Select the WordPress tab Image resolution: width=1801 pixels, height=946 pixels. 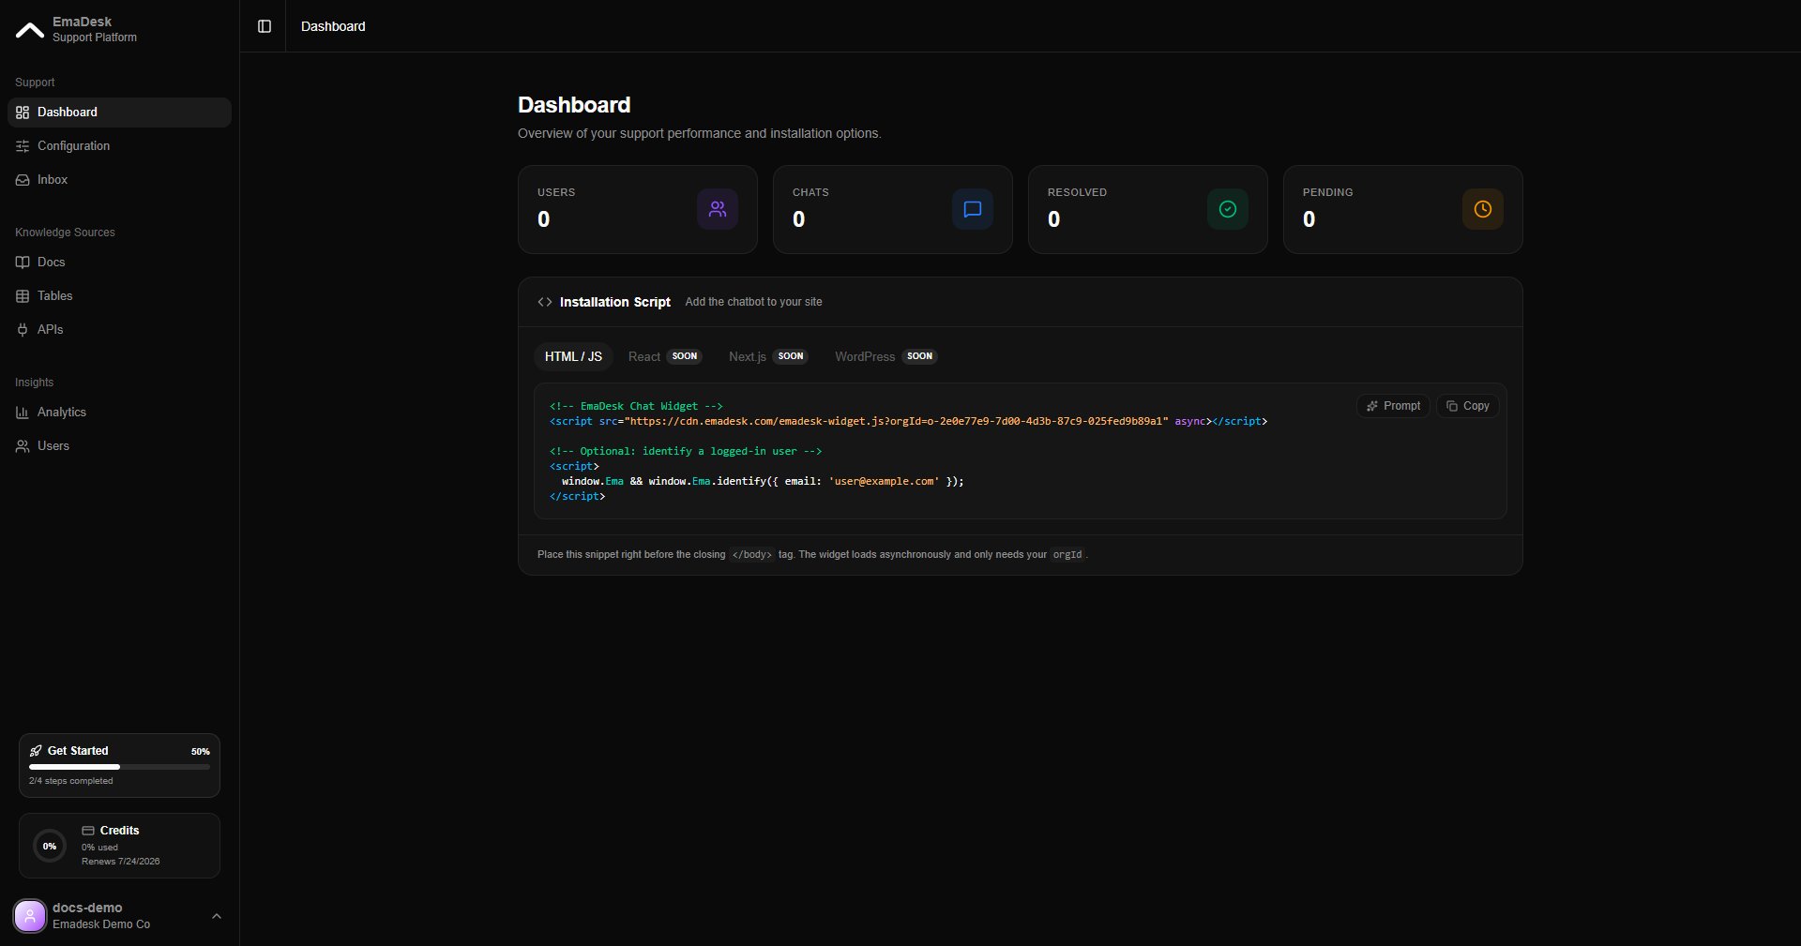tap(885, 356)
